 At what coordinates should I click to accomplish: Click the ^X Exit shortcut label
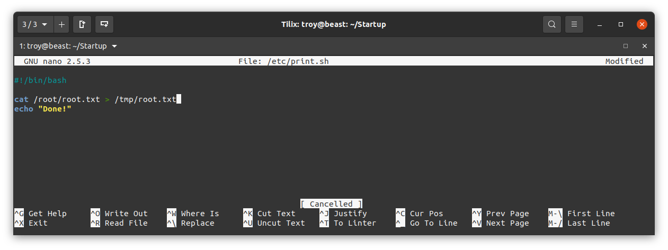[x=31, y=223]
